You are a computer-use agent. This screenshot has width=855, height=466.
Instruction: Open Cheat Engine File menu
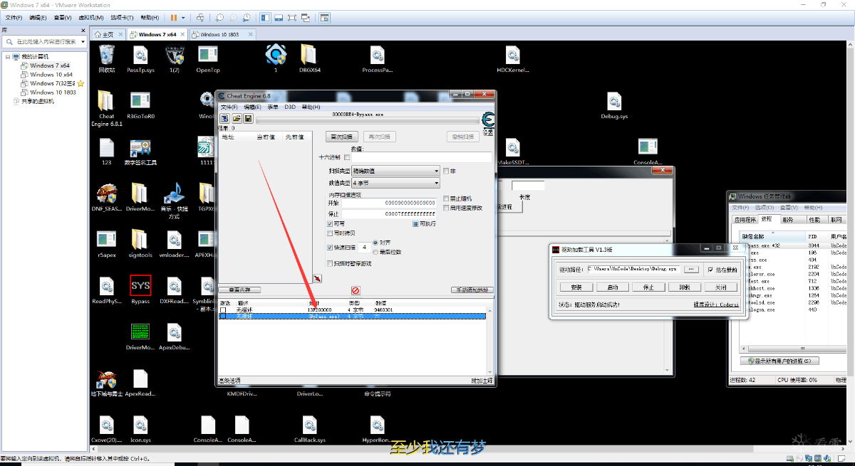pos(229,107)
